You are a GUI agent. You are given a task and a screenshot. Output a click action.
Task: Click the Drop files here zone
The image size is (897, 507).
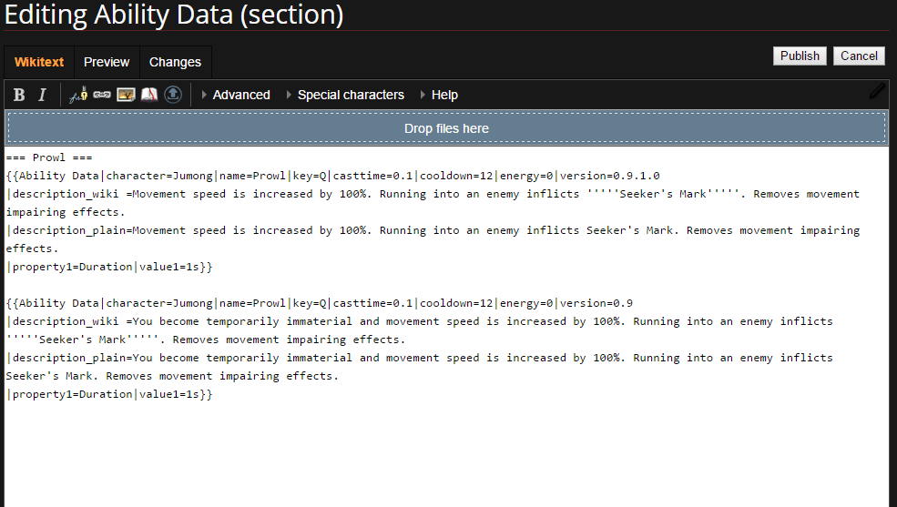tap(446, 128)
